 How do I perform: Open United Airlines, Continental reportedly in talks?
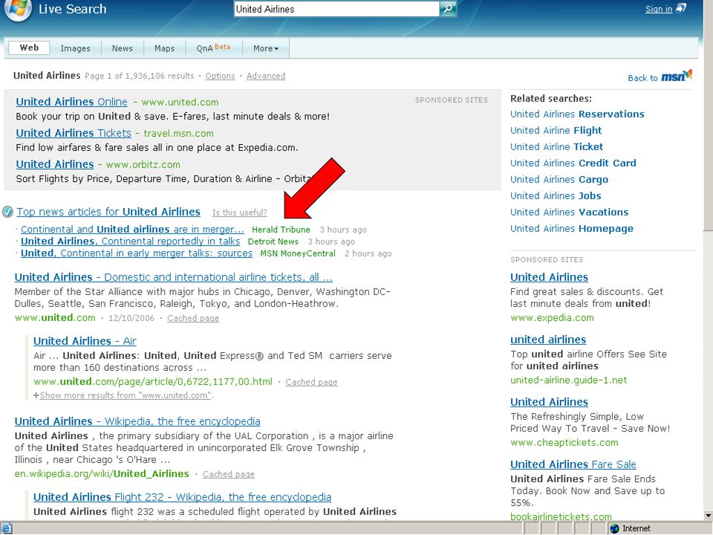coord(130,241)
